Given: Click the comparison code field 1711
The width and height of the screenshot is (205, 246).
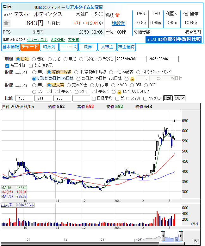Looking at the screenshot, I should (43, 98).
